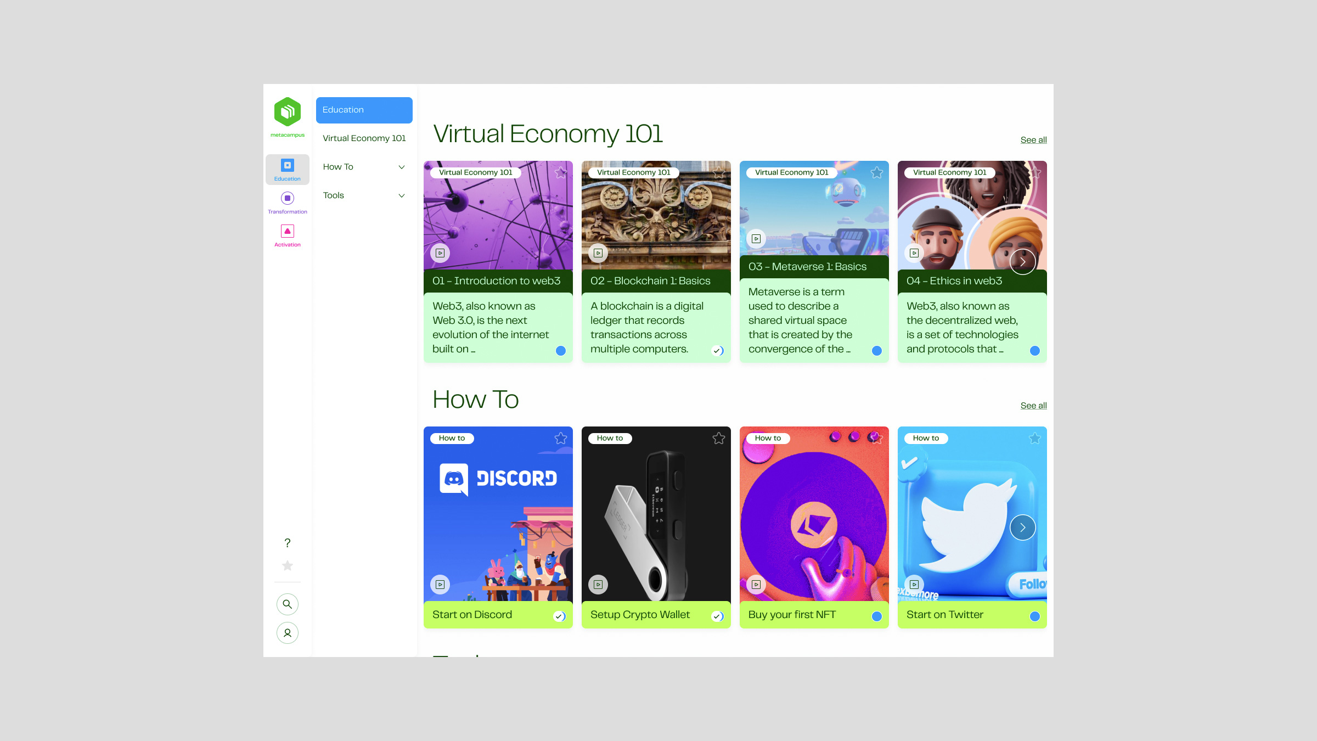The width and height of the screenshot is (1317, 741).
Task: Favorite the Start on Discord card star
Action: (x=560, y=438)
